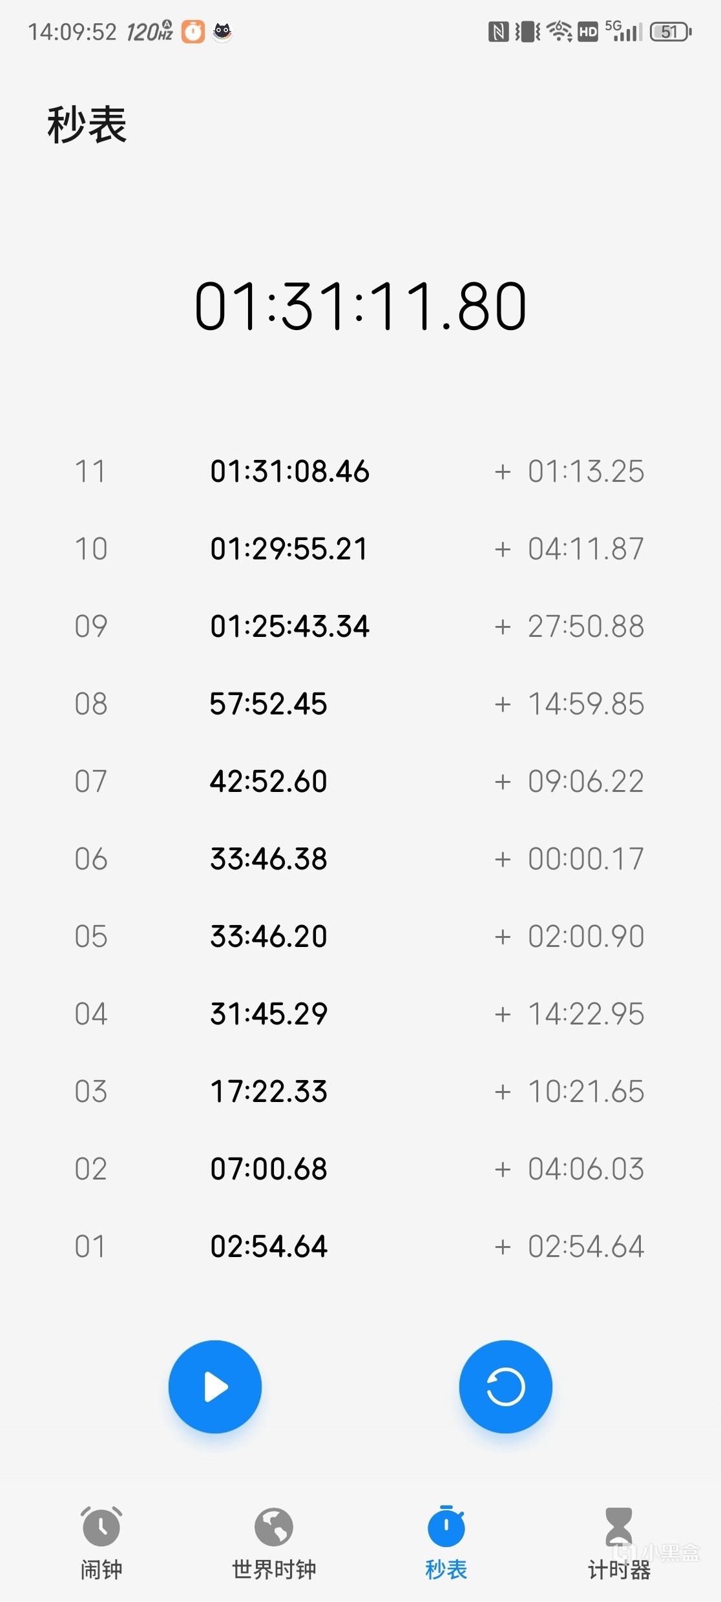The height and width of the screenshot is (1602, 721).
Task: Open the world clock globe icon
Action: pos(274,1527)
